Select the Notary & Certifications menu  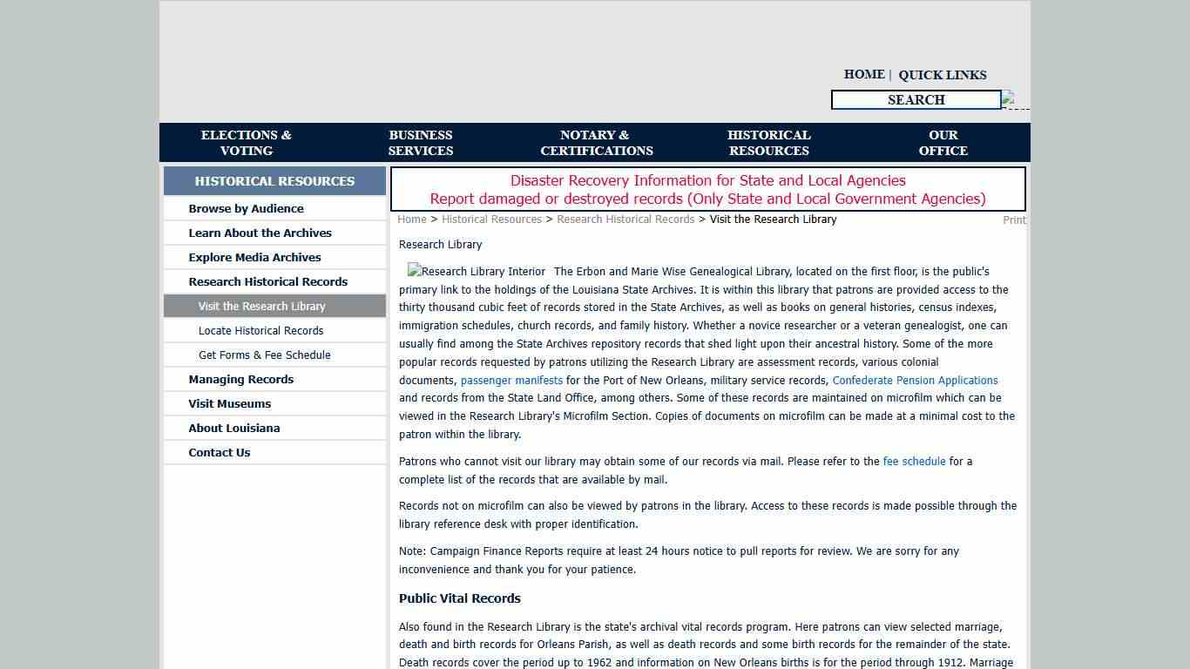pyautogui.click(x=596, y=143)
